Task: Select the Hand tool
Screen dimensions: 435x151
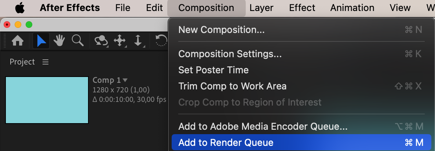Action: 59,41
